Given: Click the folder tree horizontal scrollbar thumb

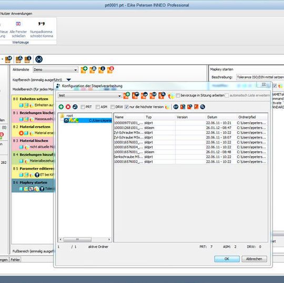Looking at the screenshot, I should pyautogui.click(x=77, y=239).
